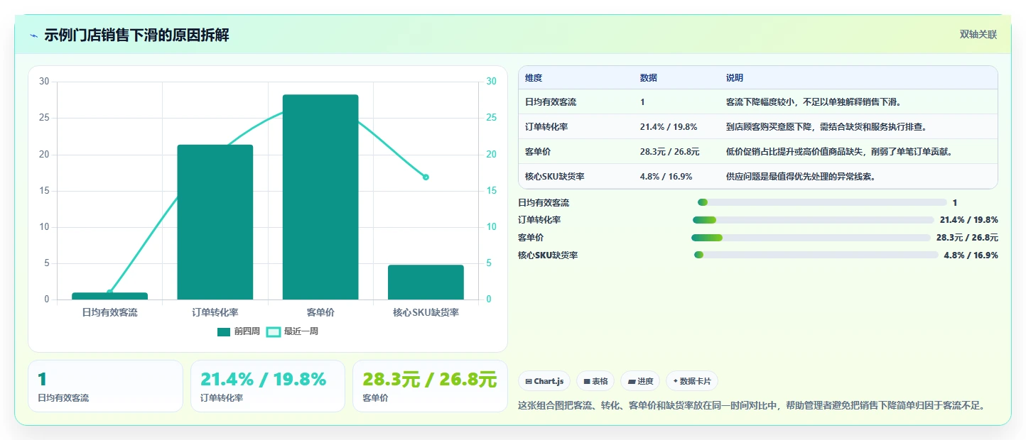Image resolution: width=1026 pixels, height=440 pixels.
Task: Click the 日均有效客流 progress bar
Action: pyautogui.click(x=822, y=202)
